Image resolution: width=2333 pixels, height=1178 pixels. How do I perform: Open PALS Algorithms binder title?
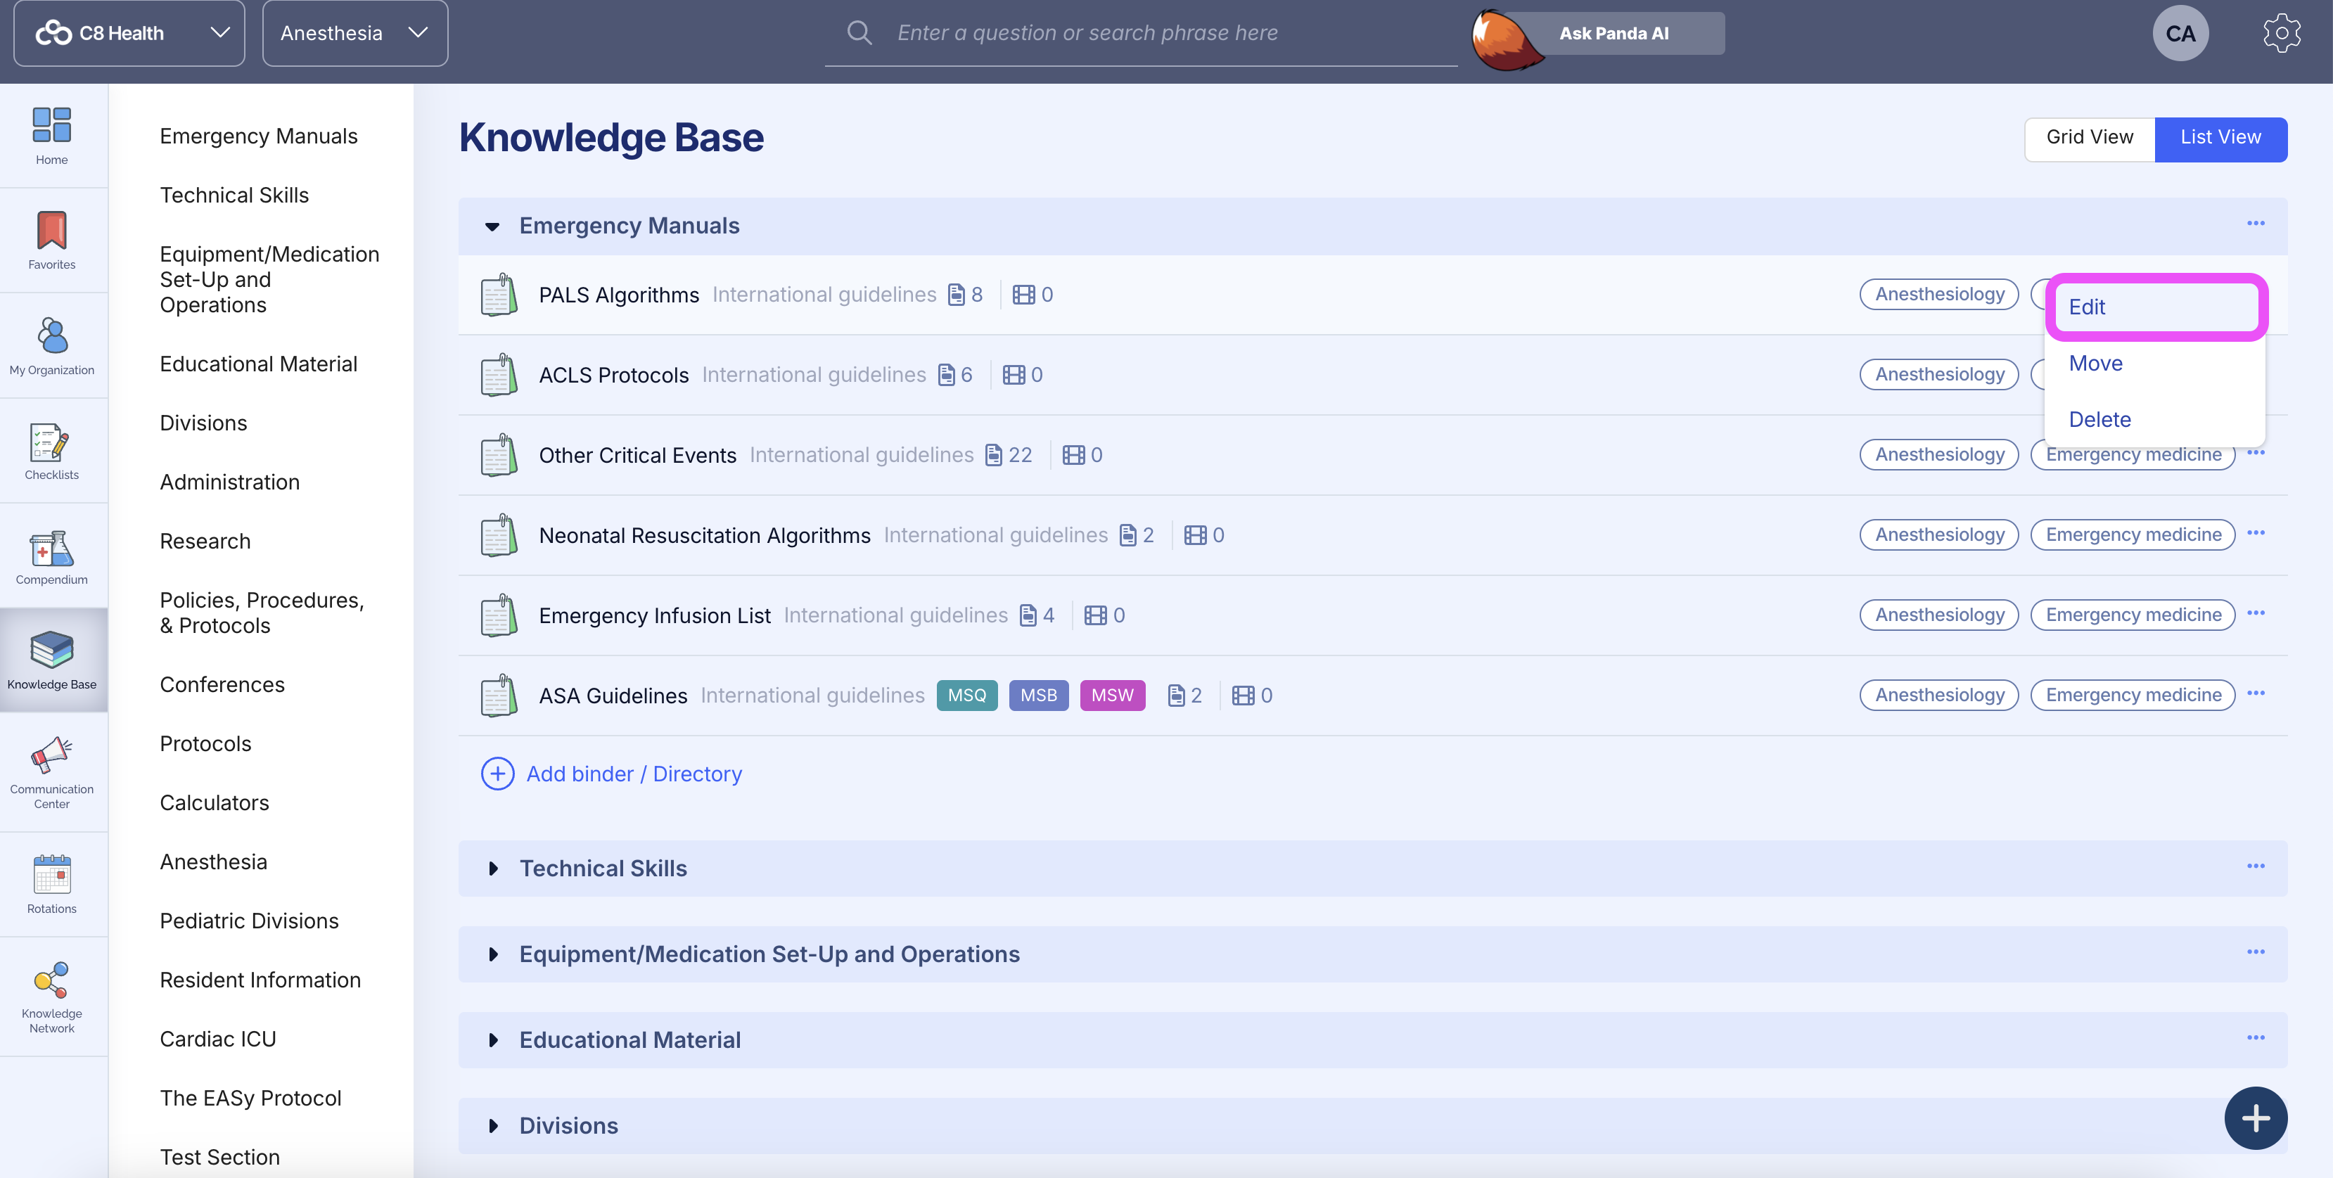618,295
